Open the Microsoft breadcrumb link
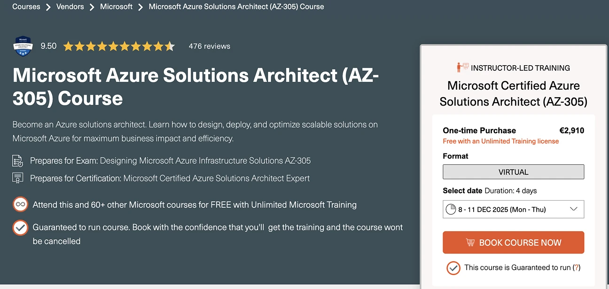Viewport: 609px width, 289px height. (x=116, y=7)
